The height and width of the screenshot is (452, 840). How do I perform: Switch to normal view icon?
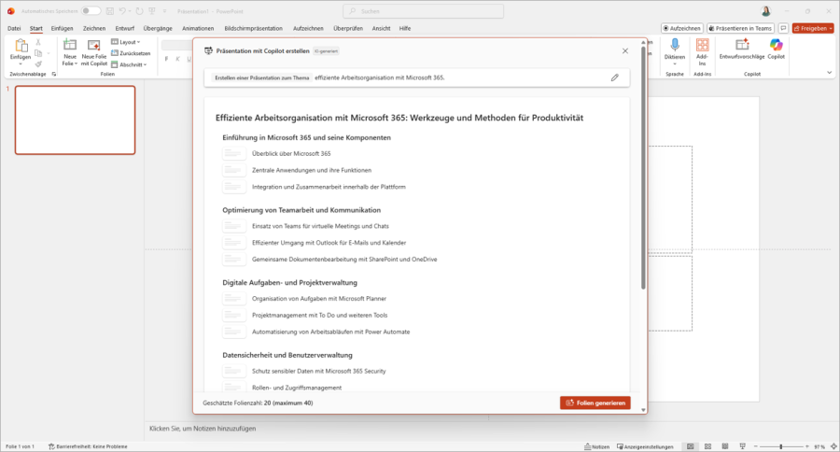691,446
